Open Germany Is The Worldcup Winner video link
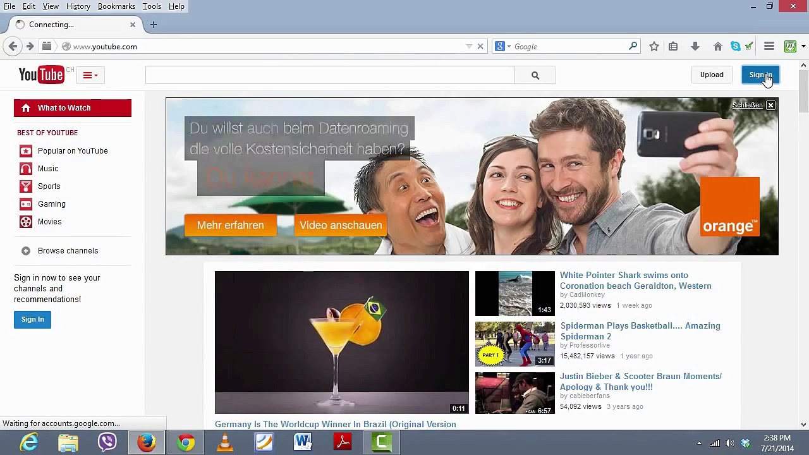This screenshot has height=455, width=809. coord(336,424)
